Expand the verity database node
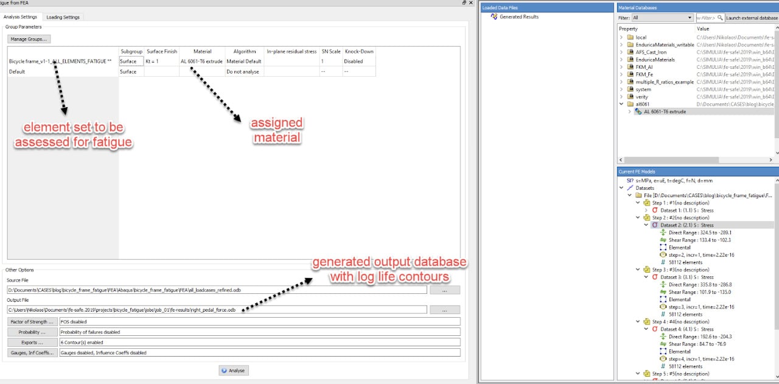This screenshot has height=384, width=779. click(x=621, y=97)
